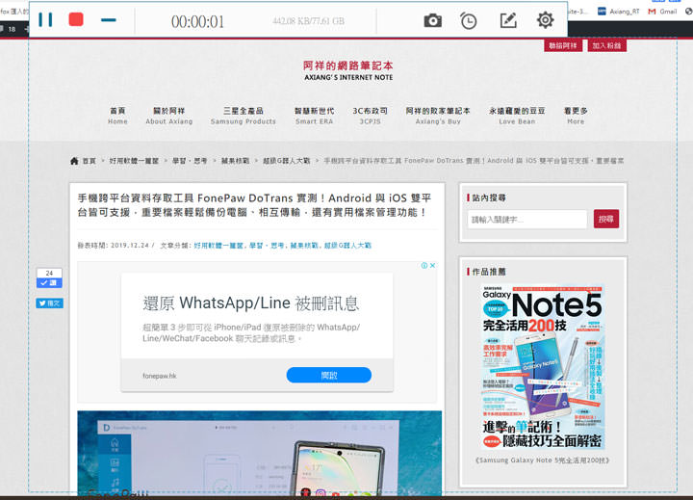The height and width of the screenshot is (500, 693).
Task: Click the 首頁 breadcrumb link
Action: point(90,161)
